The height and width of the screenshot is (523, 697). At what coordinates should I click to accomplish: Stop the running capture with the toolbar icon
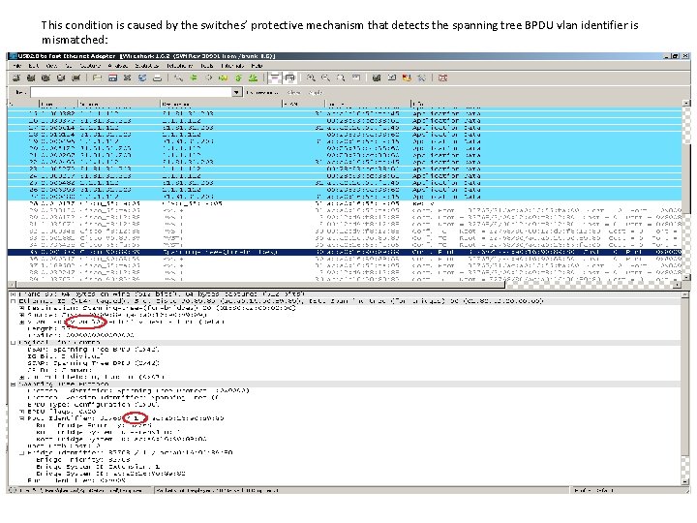pos(61,77)
